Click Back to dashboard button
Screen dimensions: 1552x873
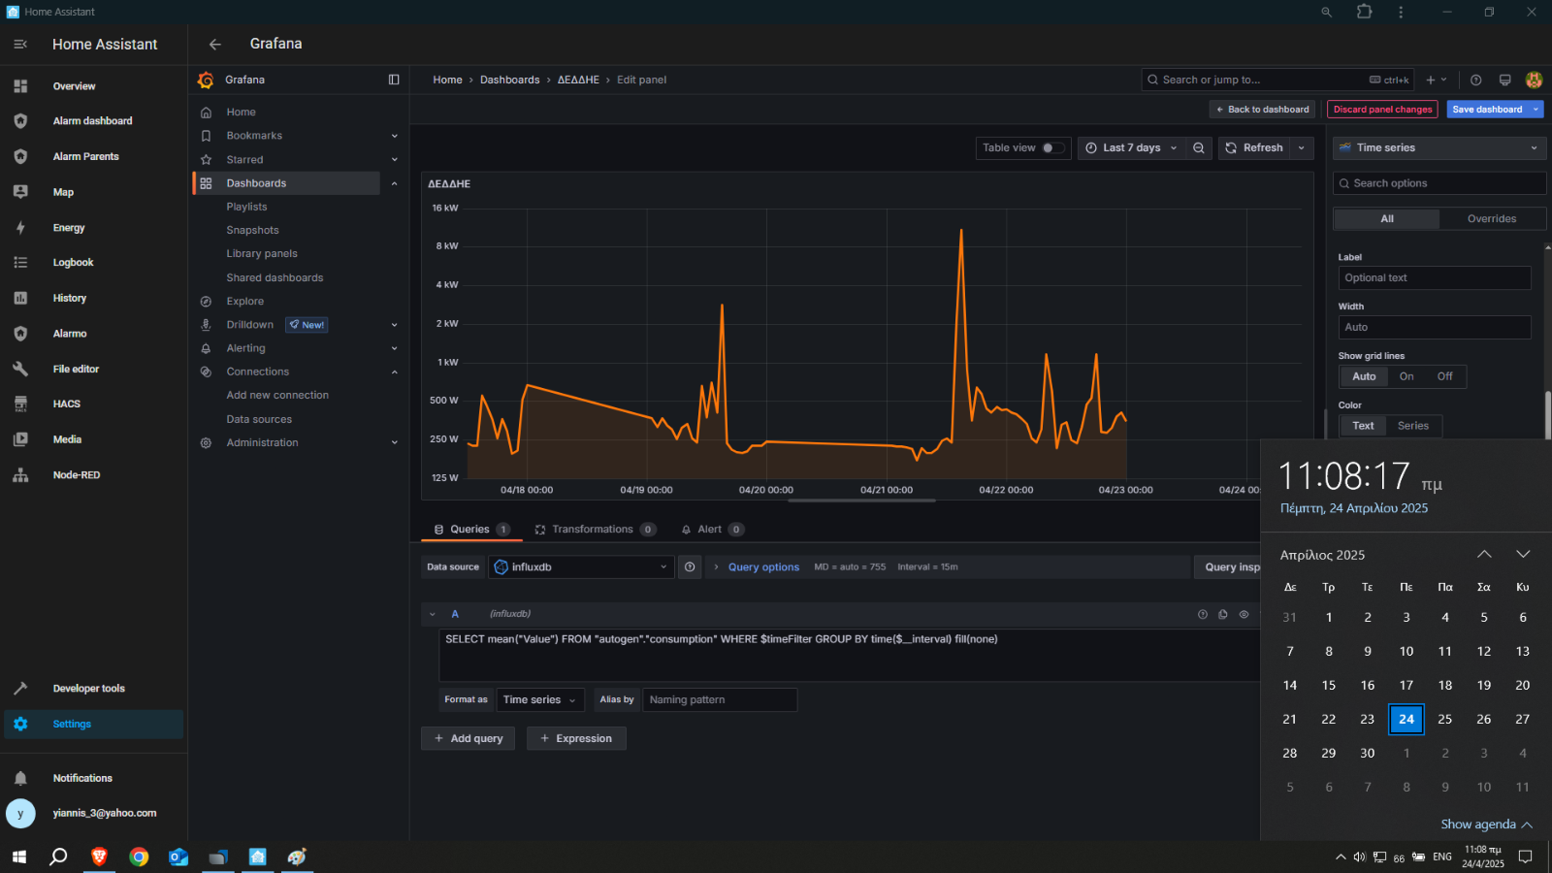coord(1263,110)
